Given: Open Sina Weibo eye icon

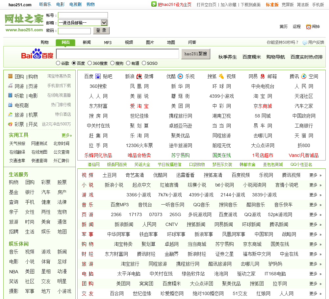Looking at the screenshot, I should pyautogui.click(x=139, y=76).
